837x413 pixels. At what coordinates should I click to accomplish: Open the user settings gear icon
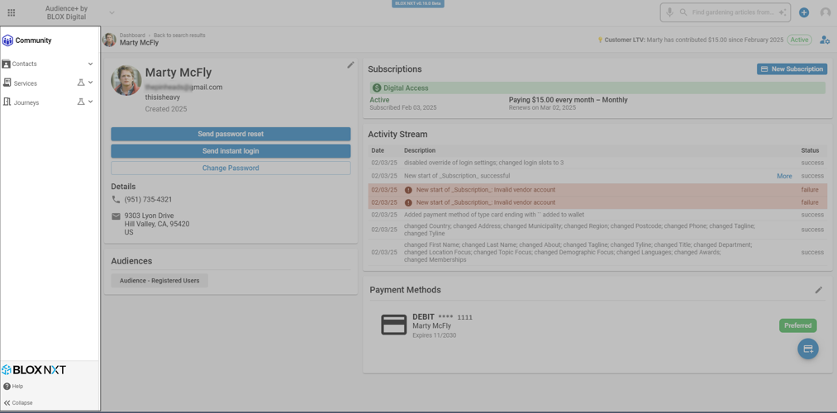point(825,40)
